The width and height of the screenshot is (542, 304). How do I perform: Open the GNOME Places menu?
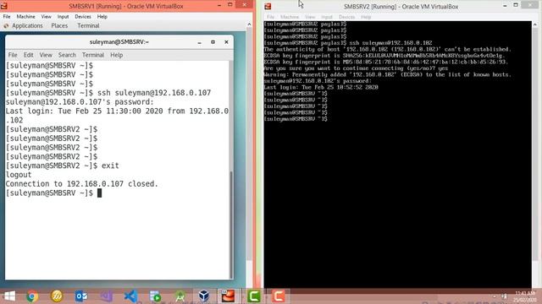59,26
